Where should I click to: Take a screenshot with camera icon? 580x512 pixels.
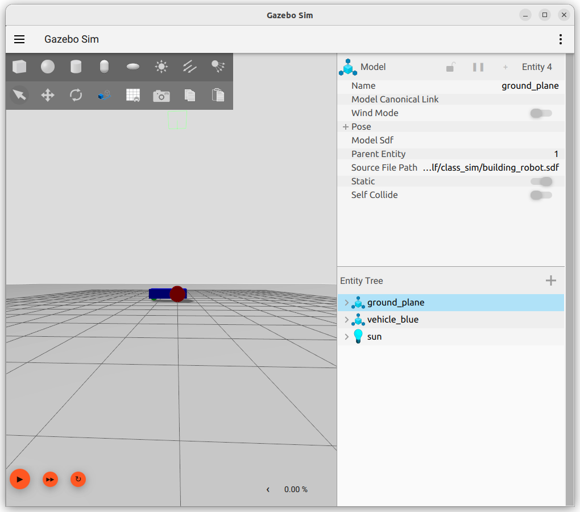pos(161,96)
